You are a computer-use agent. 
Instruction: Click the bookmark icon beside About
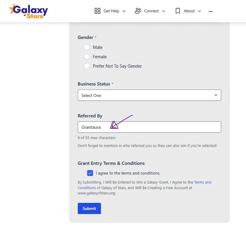click(x=178, y=11)
